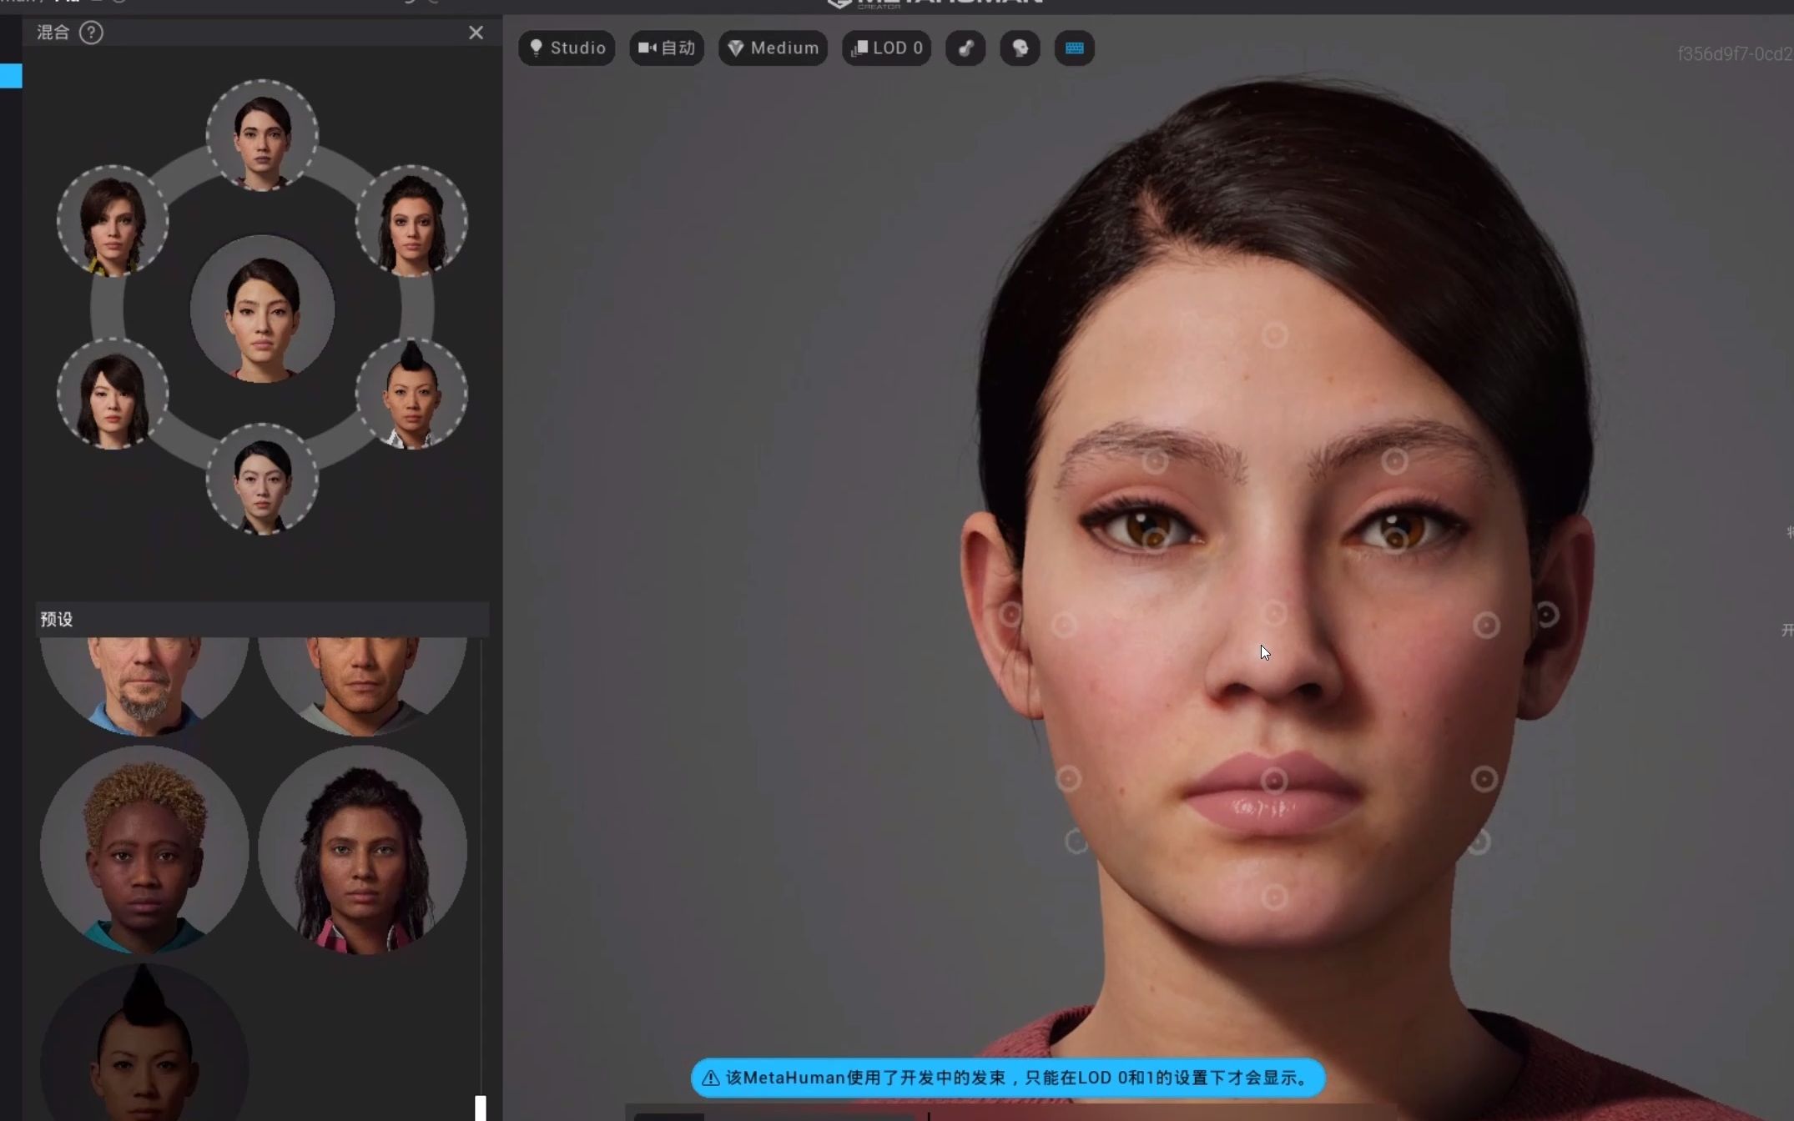1794x1121 pixels.
Task: Toggle the blue keyboard hotkeys icon
Action: [1074, 48]
